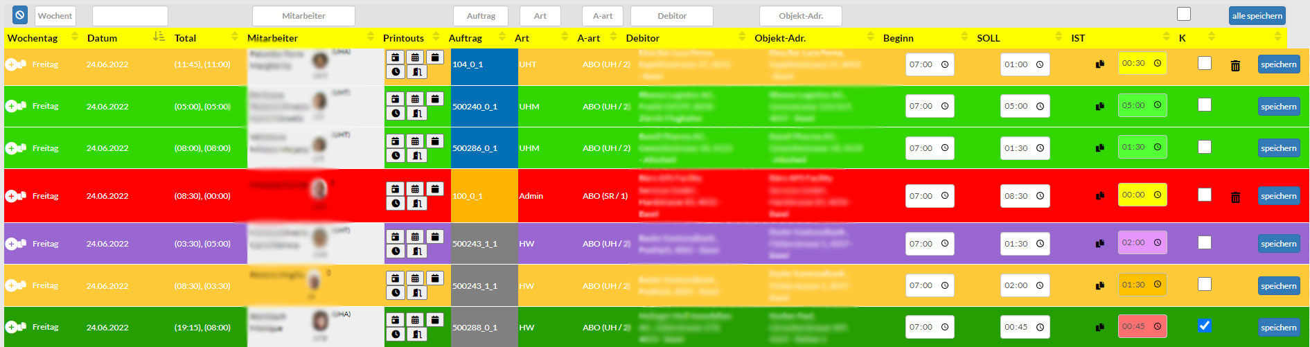
Task: Delete the Admin 100_0_1 row via trash icon
Action: tap(1234, 197)
